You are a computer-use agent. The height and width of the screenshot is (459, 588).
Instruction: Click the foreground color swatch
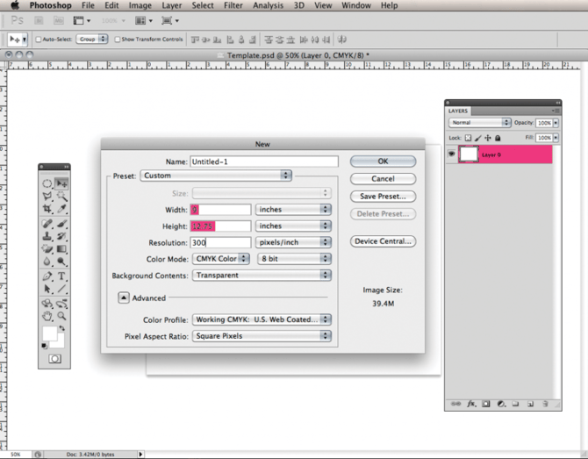point(49,333)
